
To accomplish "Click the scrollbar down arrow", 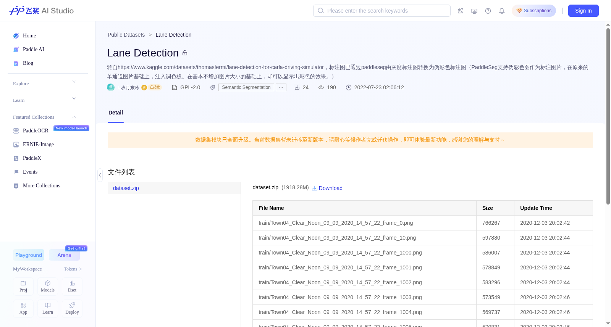I will point(608,324).
